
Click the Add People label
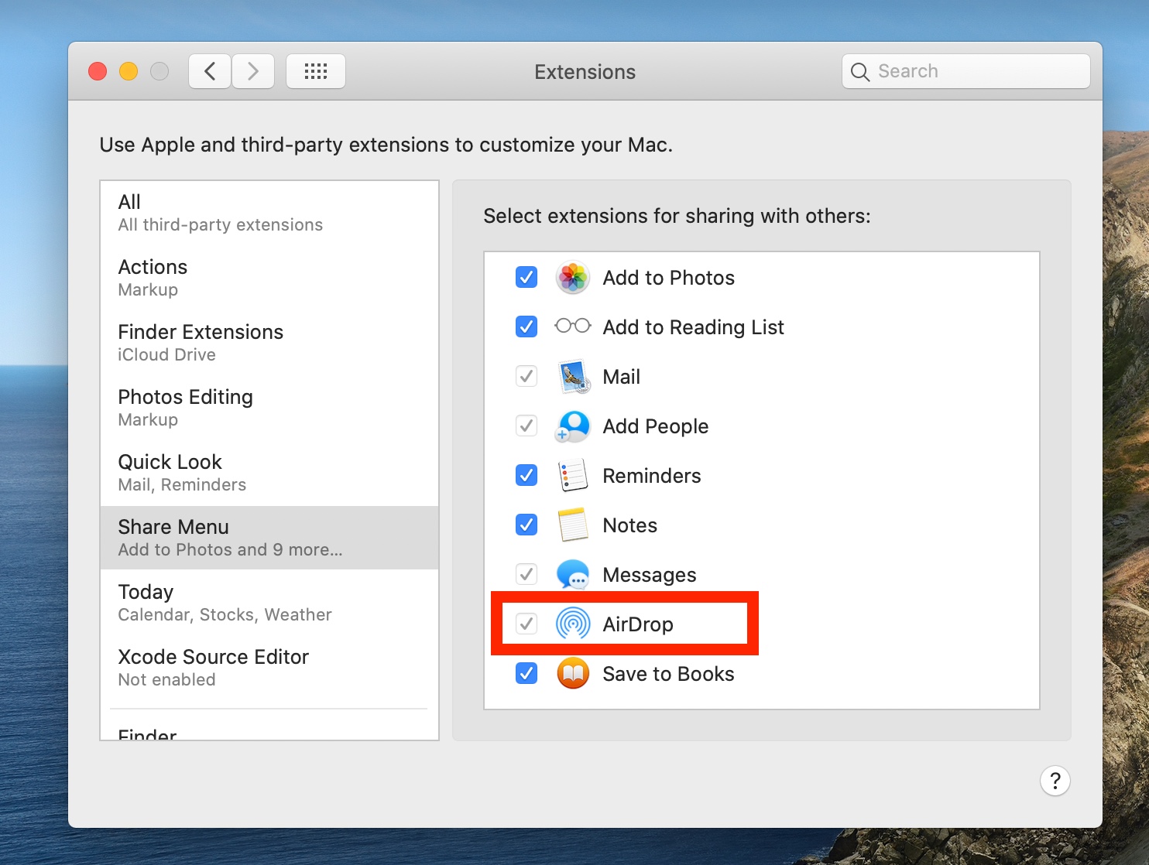coord(656,426)
